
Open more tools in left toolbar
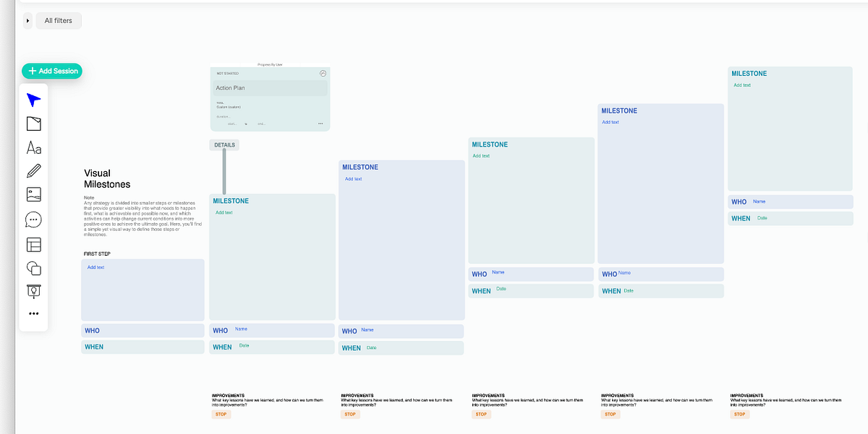[33, 314]
